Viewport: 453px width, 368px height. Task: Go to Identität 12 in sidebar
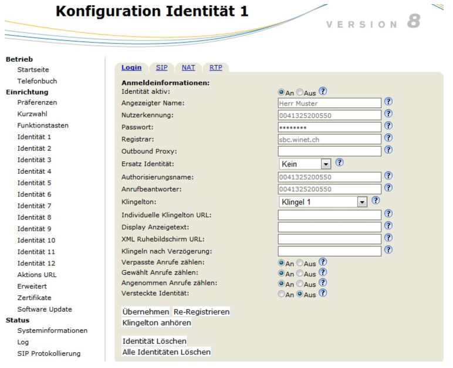coord(36,264)
